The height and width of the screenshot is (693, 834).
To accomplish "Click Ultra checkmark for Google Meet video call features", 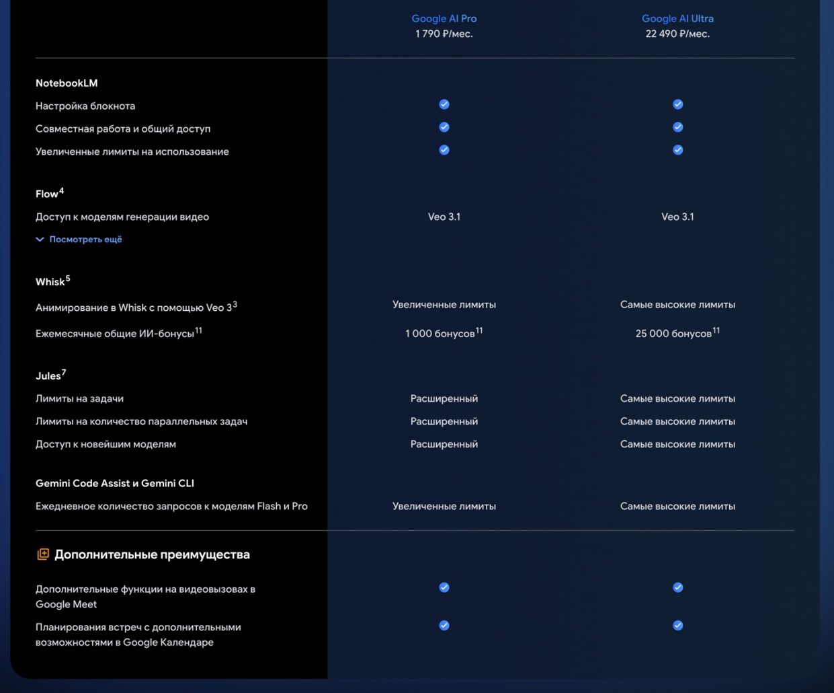I will pyautogui.click(x=678, y=587).
